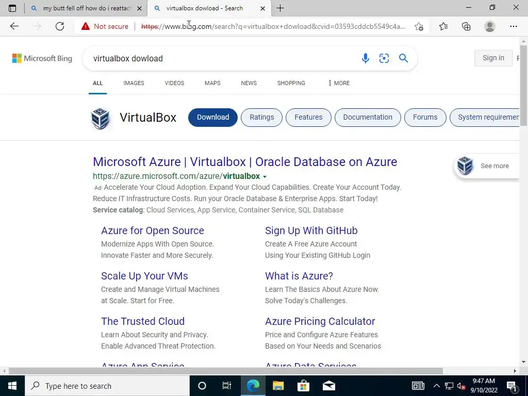The image size is (528, 396).
Task: Show hidden tray icons chevron
Action: click(x=436, y=386)
